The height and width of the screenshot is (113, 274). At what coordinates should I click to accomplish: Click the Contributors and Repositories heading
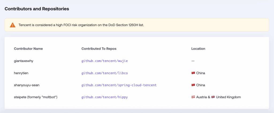point(37,9)
